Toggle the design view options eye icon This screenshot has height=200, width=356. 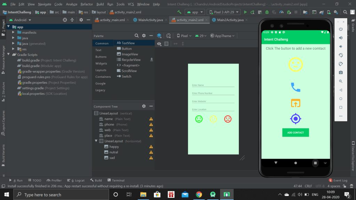click(159, 44)
